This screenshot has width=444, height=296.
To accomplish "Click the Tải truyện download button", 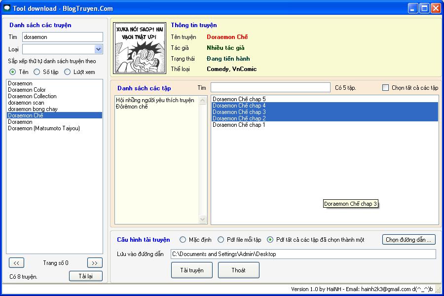I will click(x=192, y=270).
